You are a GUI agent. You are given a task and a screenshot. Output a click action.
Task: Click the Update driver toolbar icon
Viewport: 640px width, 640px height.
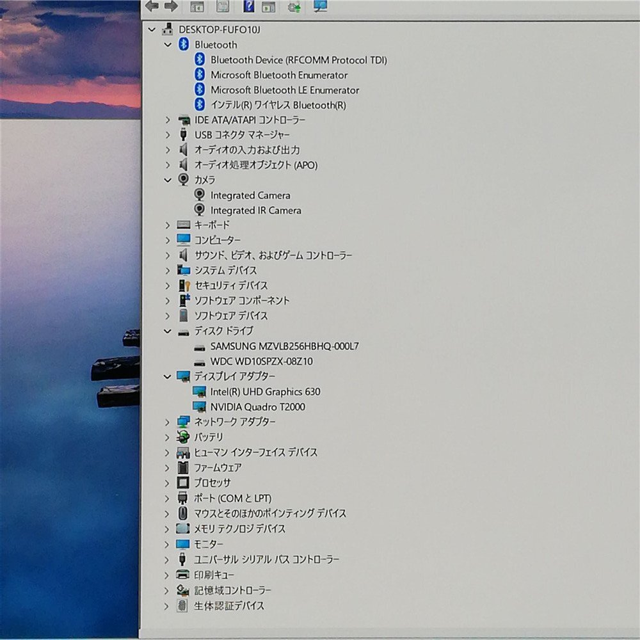(294, 7)
